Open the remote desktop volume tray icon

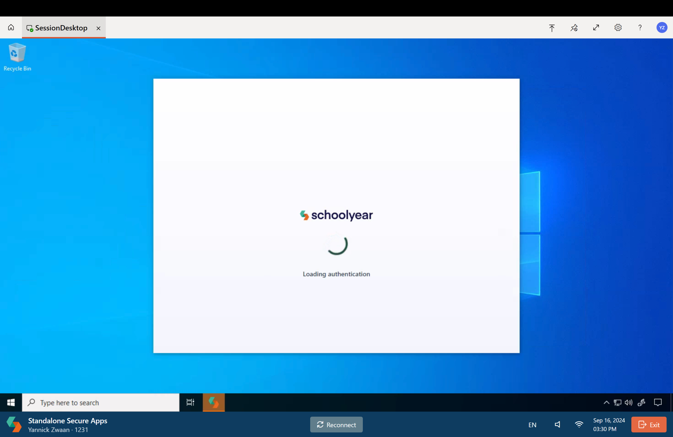pyautogui.click(x=628, y=403)
